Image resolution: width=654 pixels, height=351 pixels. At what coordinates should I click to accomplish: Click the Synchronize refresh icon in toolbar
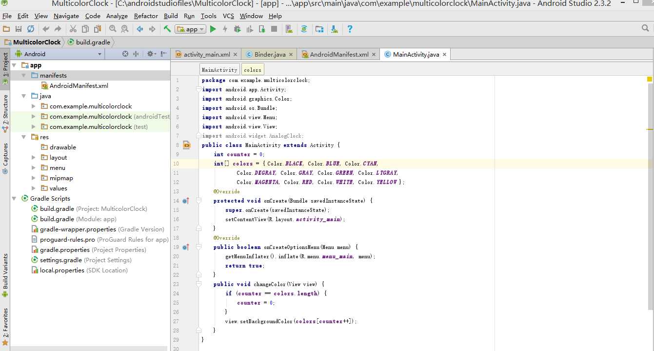pos(31,29)
